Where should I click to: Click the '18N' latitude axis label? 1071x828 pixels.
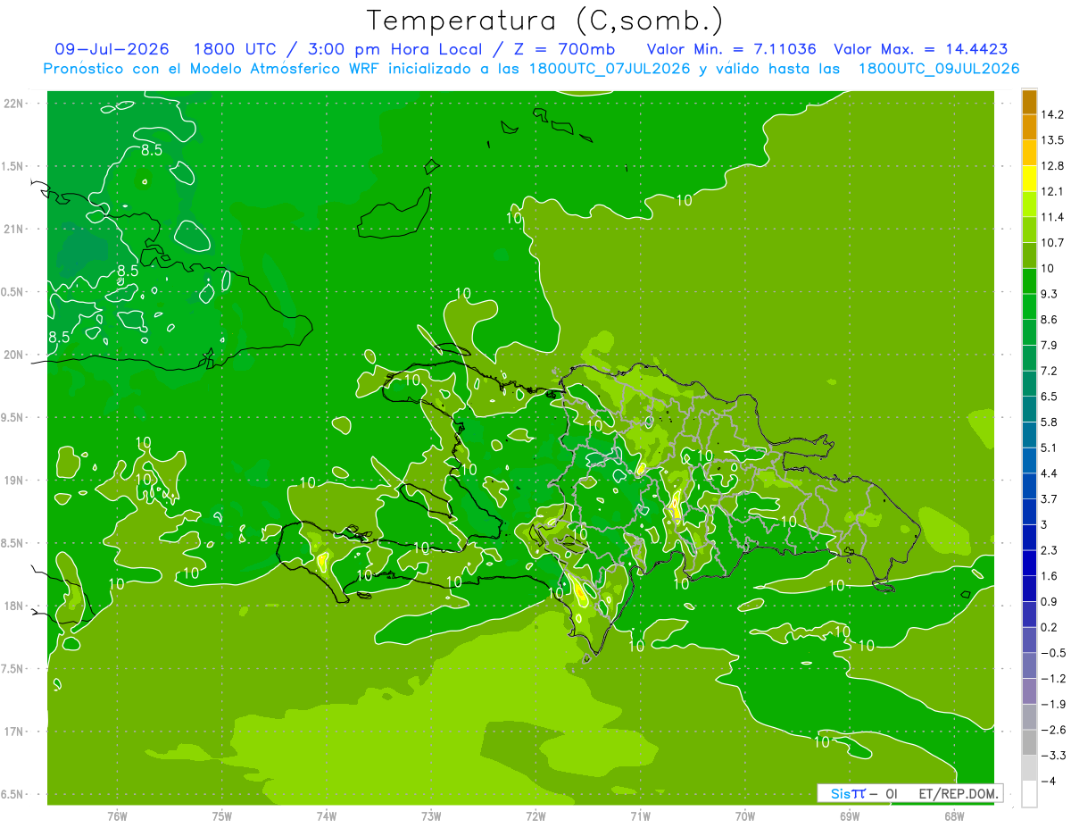(14, 606)
